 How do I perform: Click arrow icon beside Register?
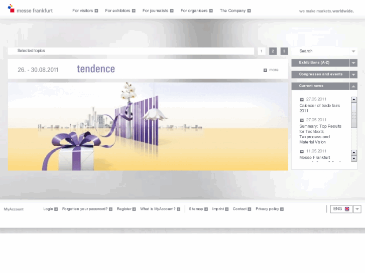[x=134, y=209]
